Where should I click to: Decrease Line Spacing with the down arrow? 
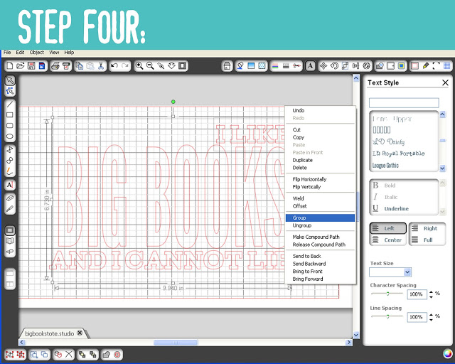coord(432,320)
